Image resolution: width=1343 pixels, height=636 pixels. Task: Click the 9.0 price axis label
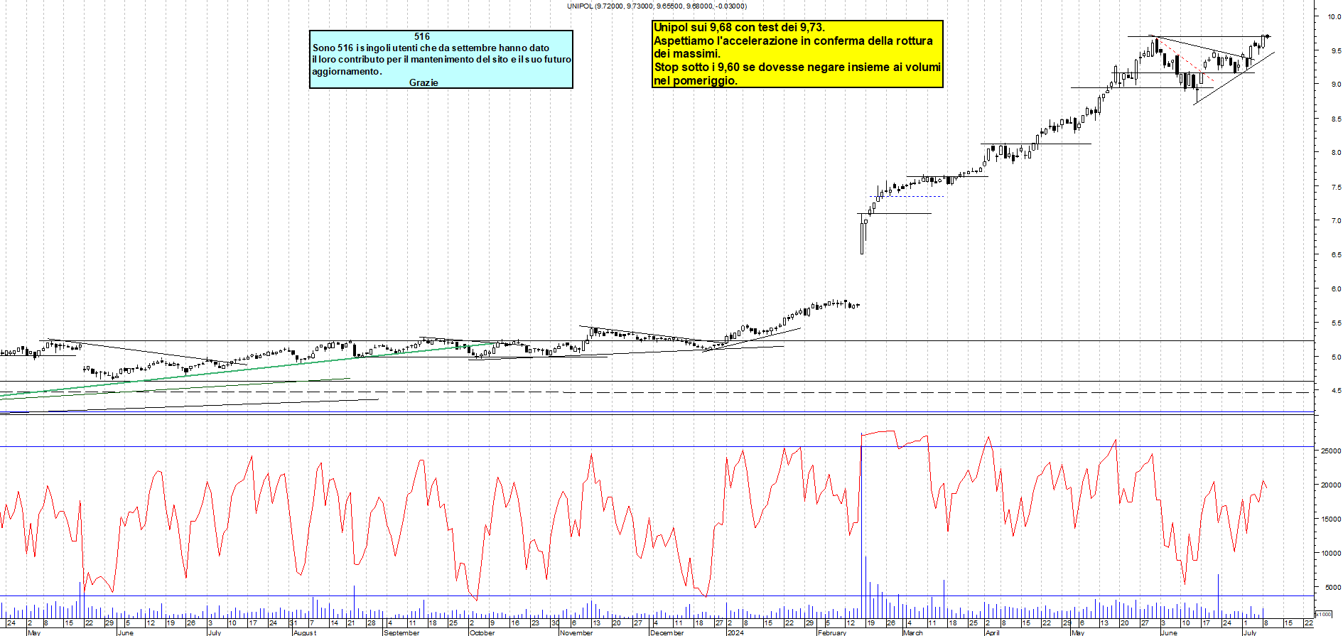click(1336, 84)
